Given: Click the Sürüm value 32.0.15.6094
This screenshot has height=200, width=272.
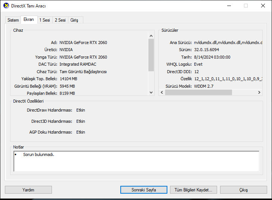Looking at the screenshot, I should [206, 50].
